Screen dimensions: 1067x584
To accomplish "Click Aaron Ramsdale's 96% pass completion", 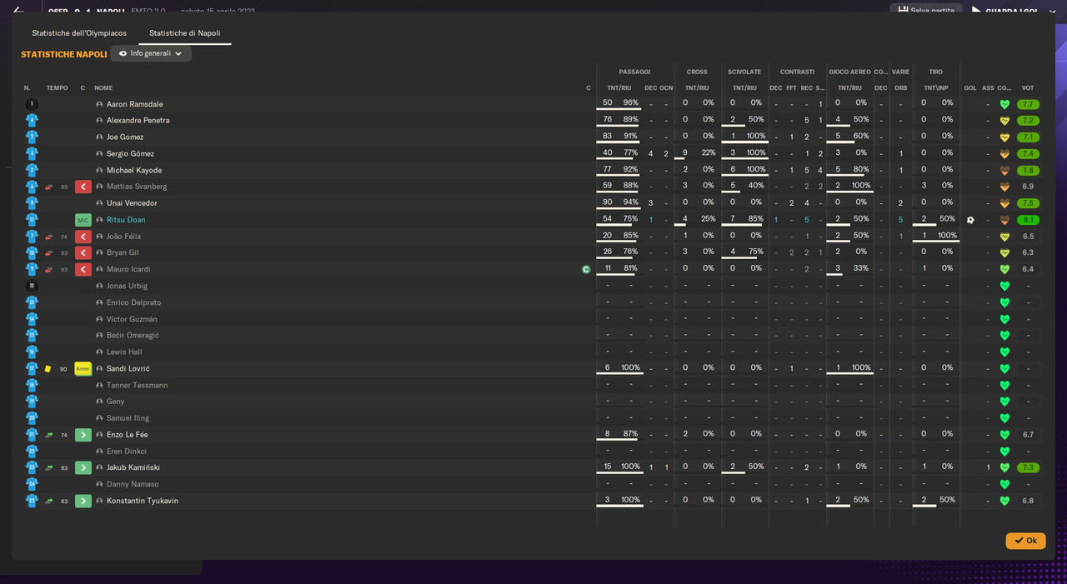I will [630, 102].
